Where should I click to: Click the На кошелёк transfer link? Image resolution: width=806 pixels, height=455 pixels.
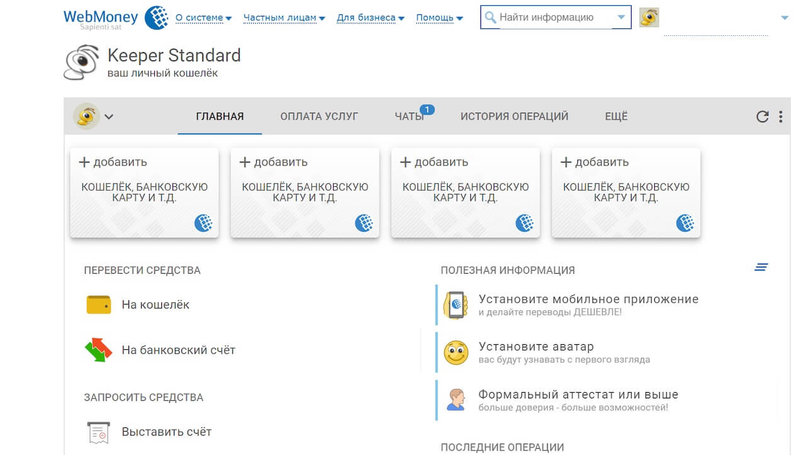156,305
